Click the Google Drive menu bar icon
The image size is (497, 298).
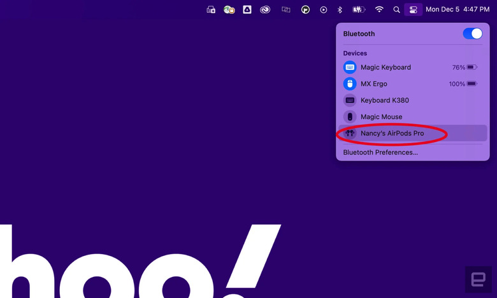click(247, 10)
